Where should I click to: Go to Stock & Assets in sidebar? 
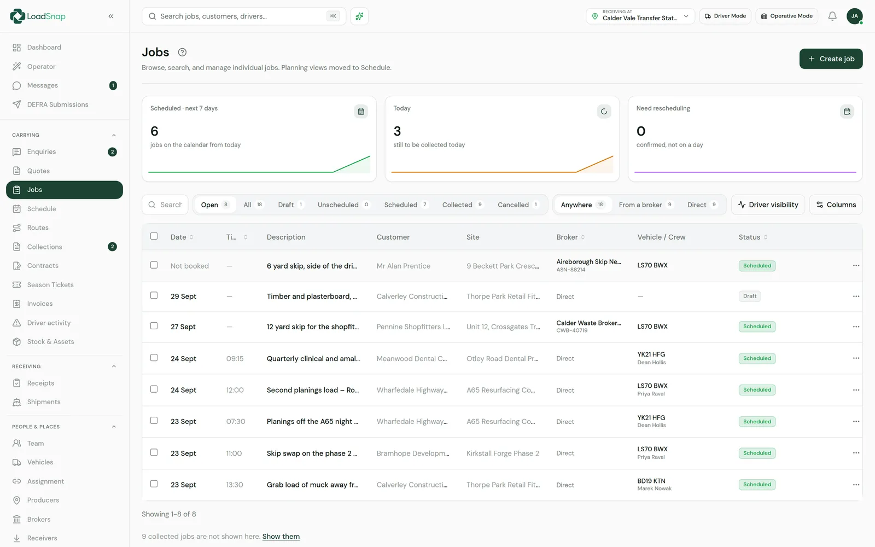coord(65,342)
